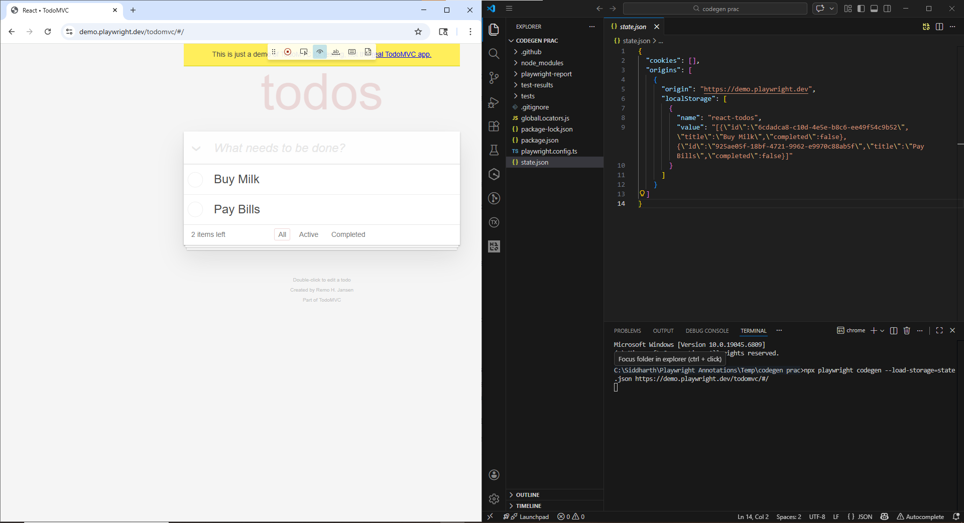
Task: Open the Extensions view in VS Code
Action: click(x=494, y=126)
